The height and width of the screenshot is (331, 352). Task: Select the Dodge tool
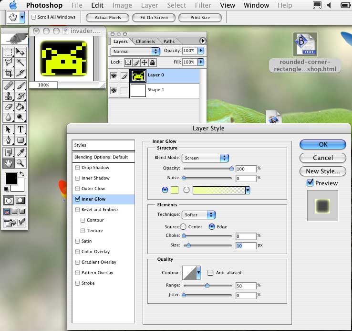(x=21, y=117)
